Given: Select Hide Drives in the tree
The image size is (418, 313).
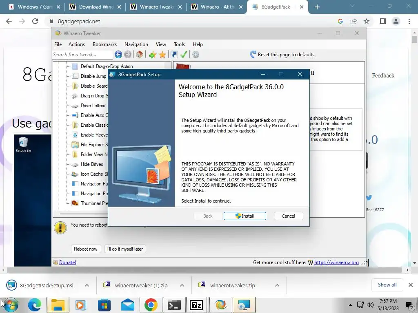Looking at the screenshot, I should click(x=92, y=164).
